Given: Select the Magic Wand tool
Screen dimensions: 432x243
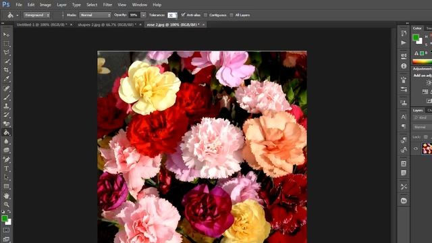Looking at the screenshot, I should 6,61.
